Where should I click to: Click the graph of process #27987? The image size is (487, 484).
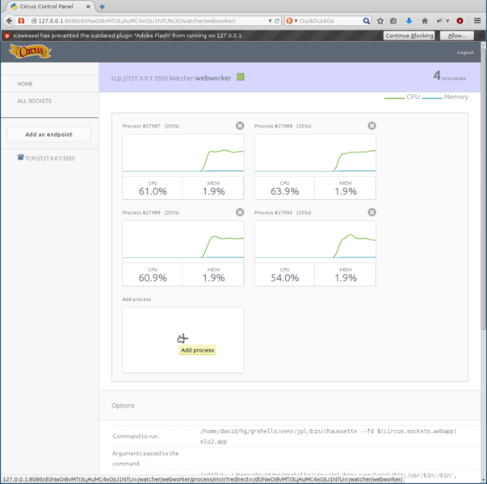[183, 155]
